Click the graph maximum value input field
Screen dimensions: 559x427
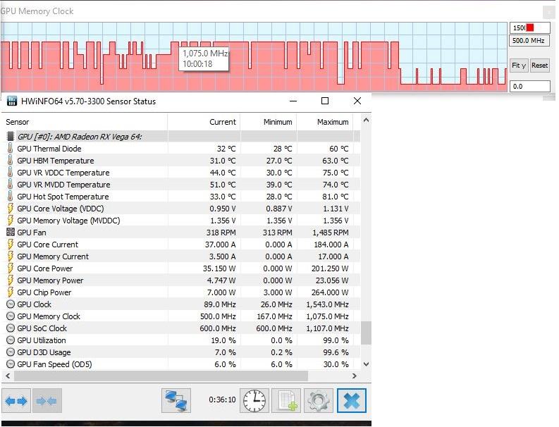point(530,27)
